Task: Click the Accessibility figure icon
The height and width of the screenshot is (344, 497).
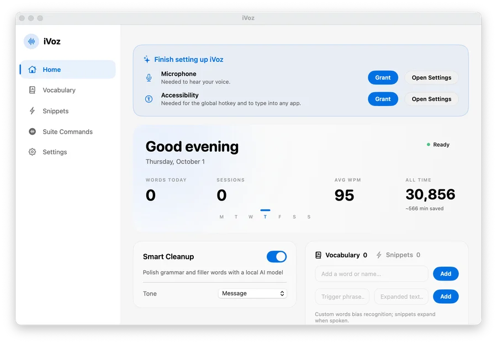Action: point(149,99)
